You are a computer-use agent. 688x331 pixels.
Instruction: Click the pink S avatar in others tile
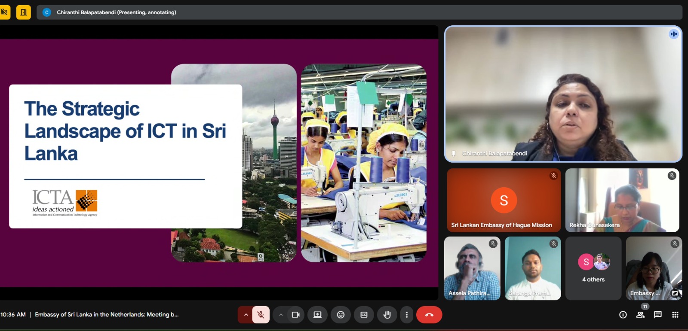click(x=586, y=262)
